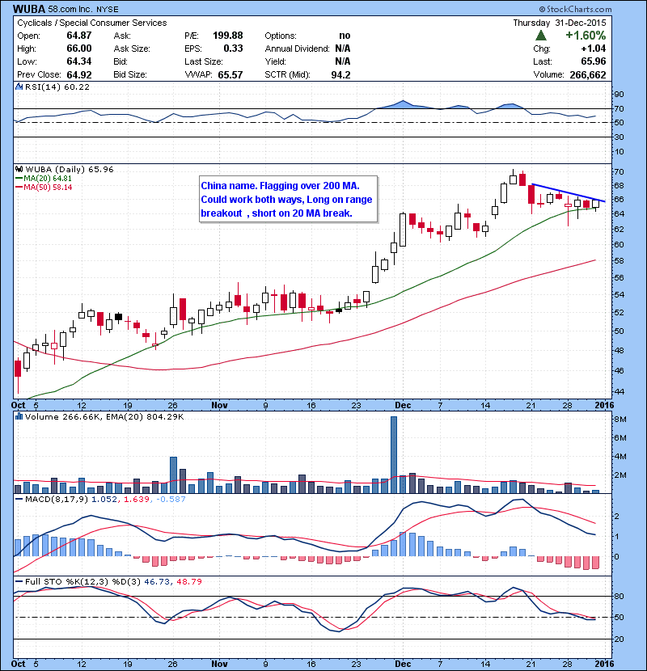
Task: Click the SCTR (Mid) value 94.2
Action: pyautogui.click(x=340, y=75)
